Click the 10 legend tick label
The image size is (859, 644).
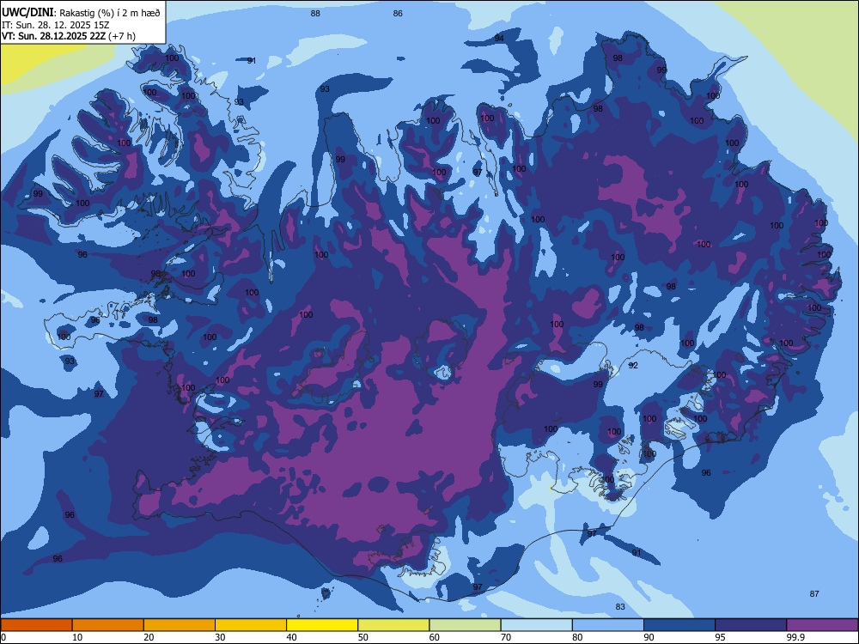click(77, 637)
